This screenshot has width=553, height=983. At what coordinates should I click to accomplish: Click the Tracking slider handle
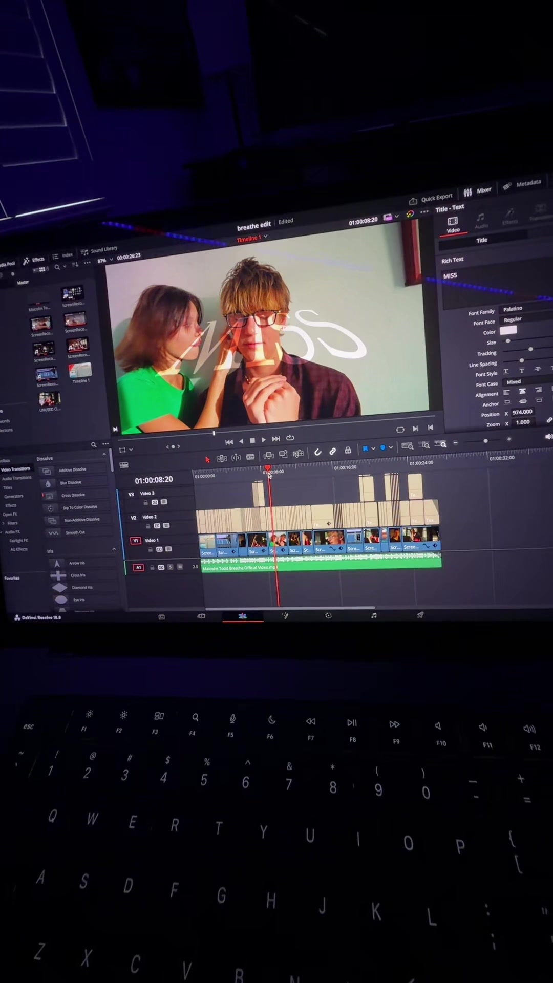[530, 349]
